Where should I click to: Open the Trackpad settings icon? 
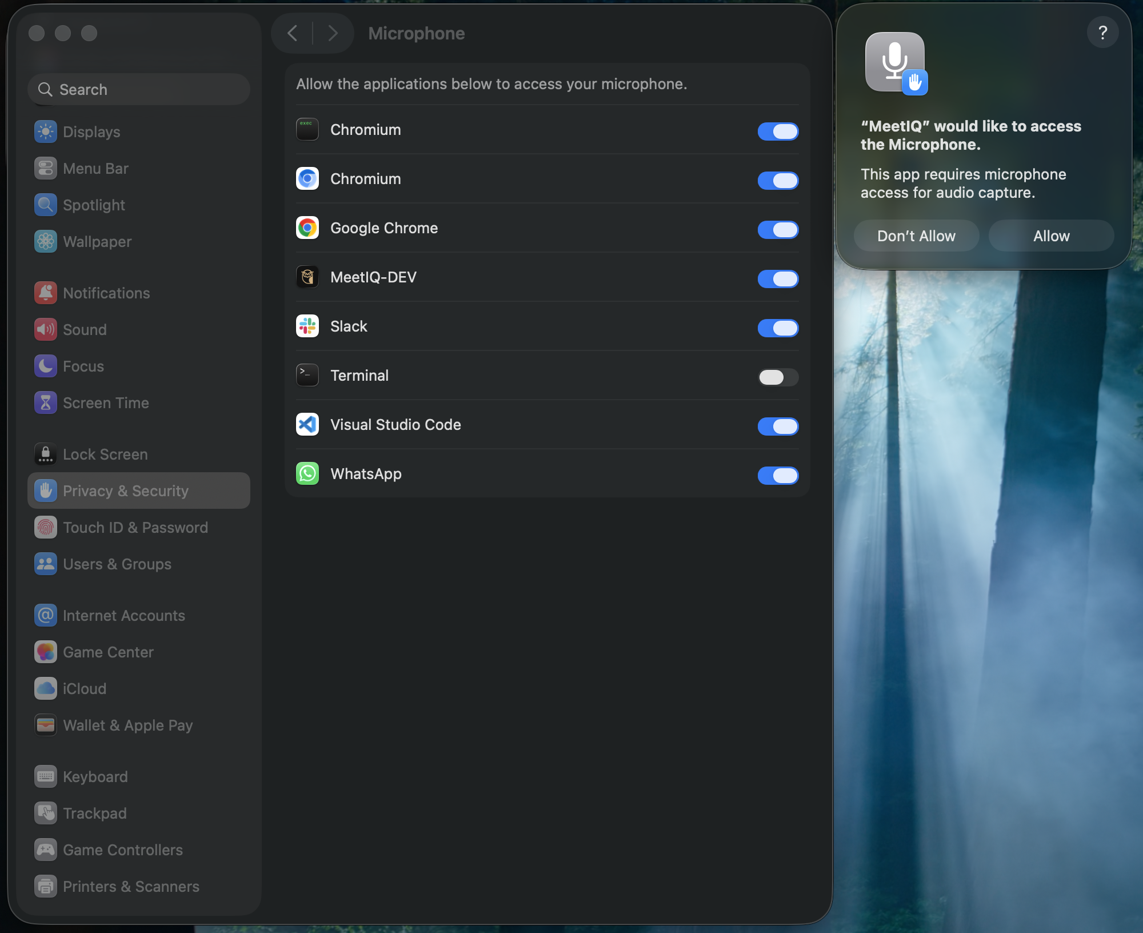46,813
